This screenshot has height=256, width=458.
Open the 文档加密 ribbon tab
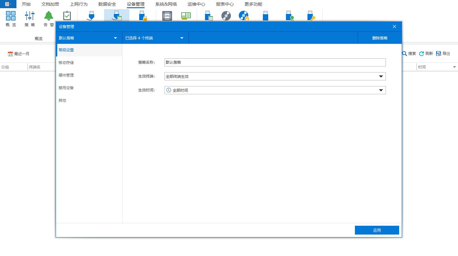(x=50, y=4)
